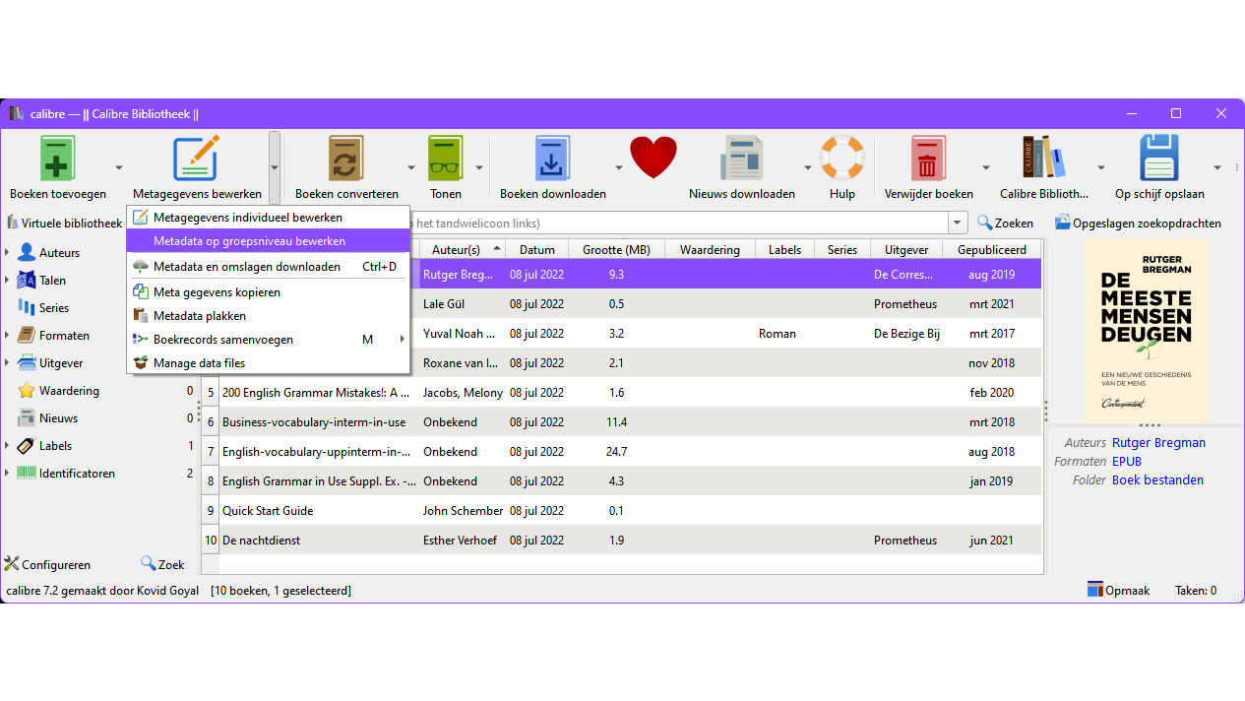Select Nieuws in the tag browser
This screenshot has width=1245, height=701.
(x=58, y=418)
